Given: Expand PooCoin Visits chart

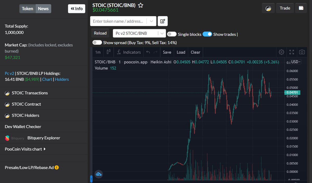Looking at the screenshot, I should (25, 149).
